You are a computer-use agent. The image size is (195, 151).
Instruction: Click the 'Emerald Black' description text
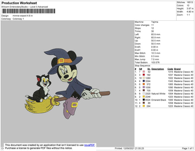tap(159, 100)
